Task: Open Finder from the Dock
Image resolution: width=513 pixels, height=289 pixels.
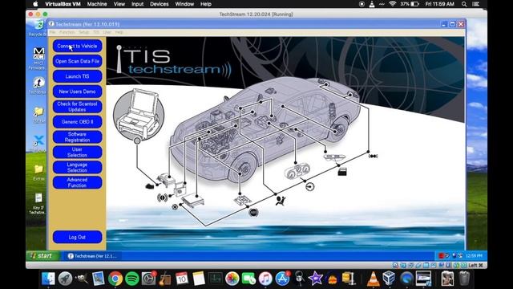Action: coord(48,279)
